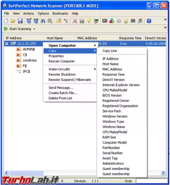Image resolution: width=170 pixels, height=185 pixels.
Task: Click the horizontal scrollbar thumb
Action: tap(27, 173)
